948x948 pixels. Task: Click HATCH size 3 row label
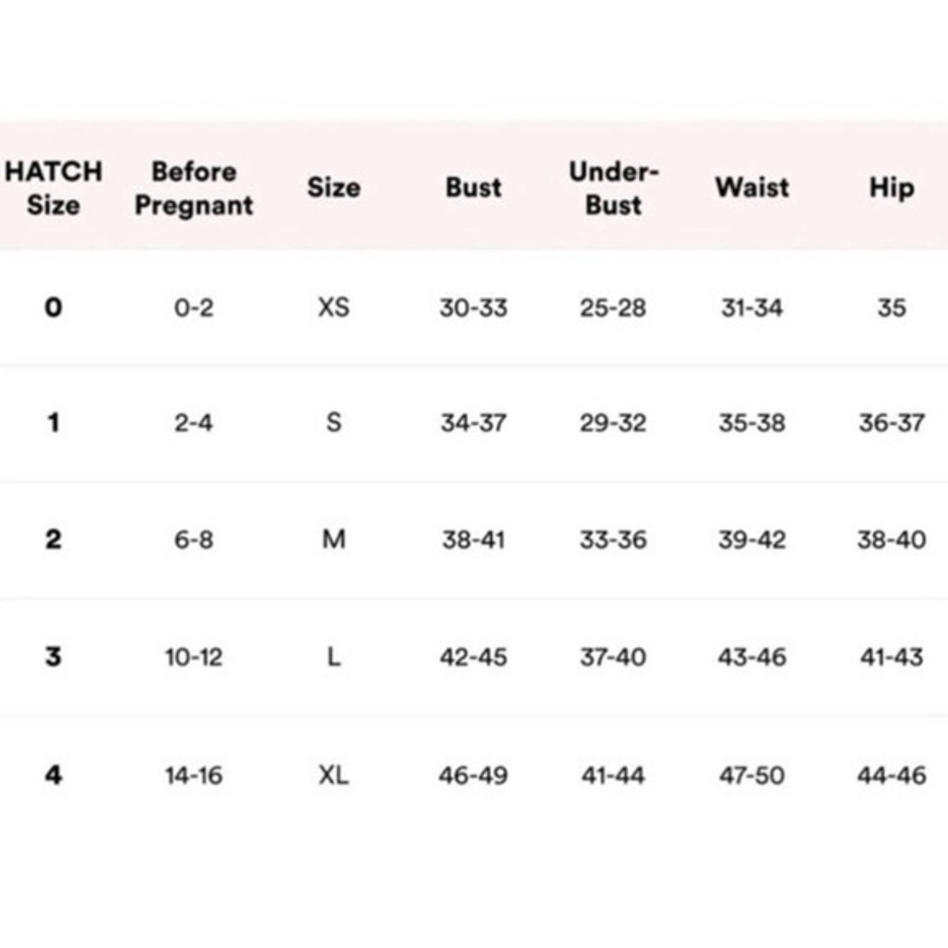pos(53,656)
